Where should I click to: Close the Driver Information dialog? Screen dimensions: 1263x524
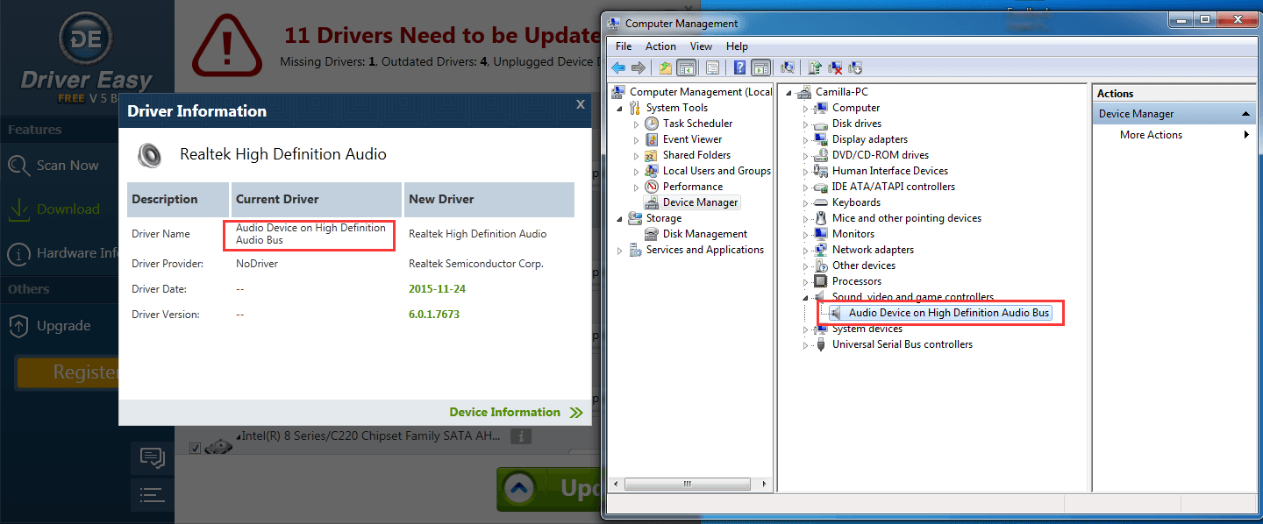(580, 104)
